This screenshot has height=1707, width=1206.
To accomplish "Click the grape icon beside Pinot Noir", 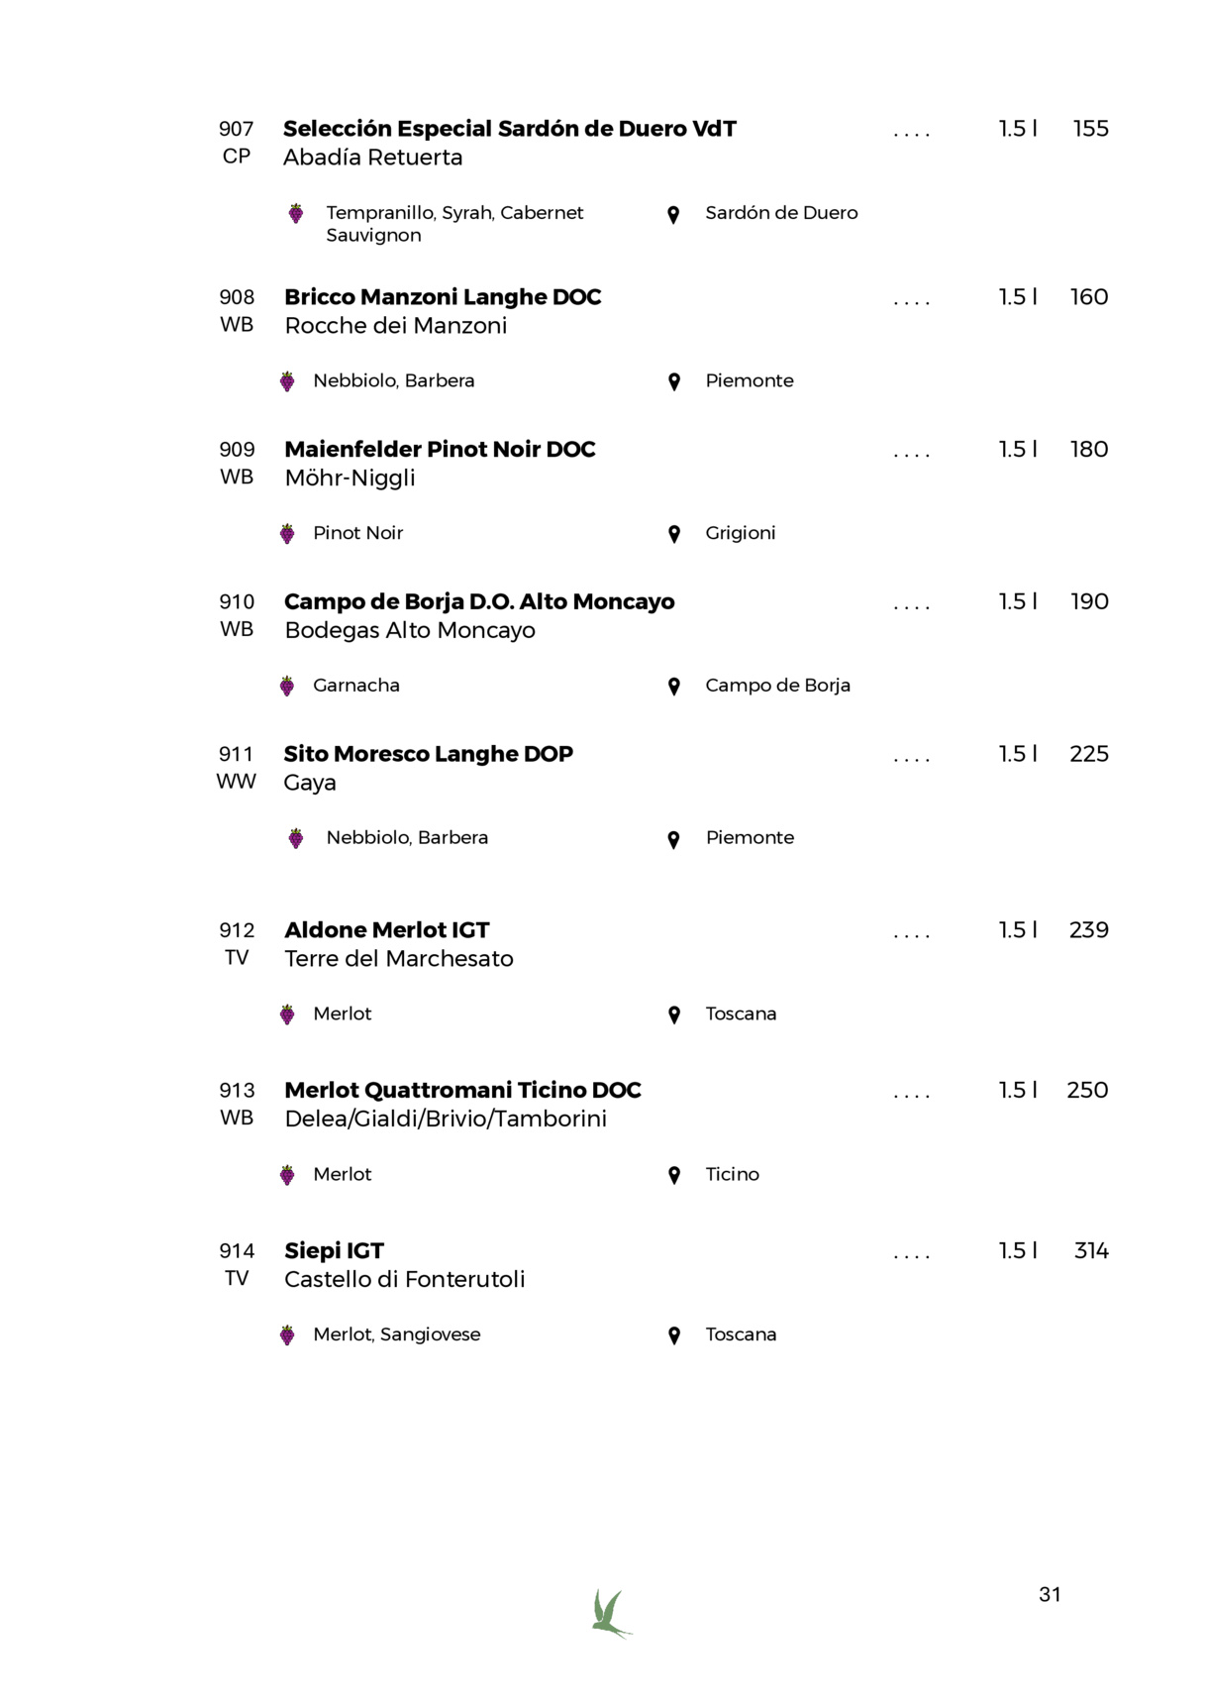I will tap(287, 534).
